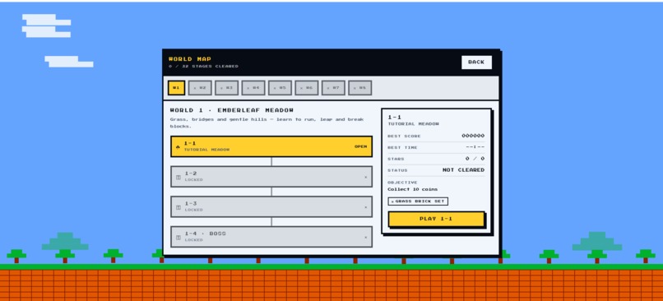Click the Stars label
The height and width of the screenshot is (301, 663).
[396, 159]
